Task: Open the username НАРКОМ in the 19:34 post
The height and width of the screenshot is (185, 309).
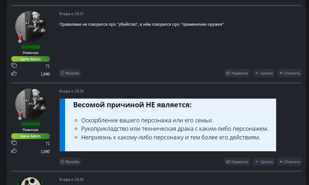Action: pyautogui.click(x=31, y=124)
